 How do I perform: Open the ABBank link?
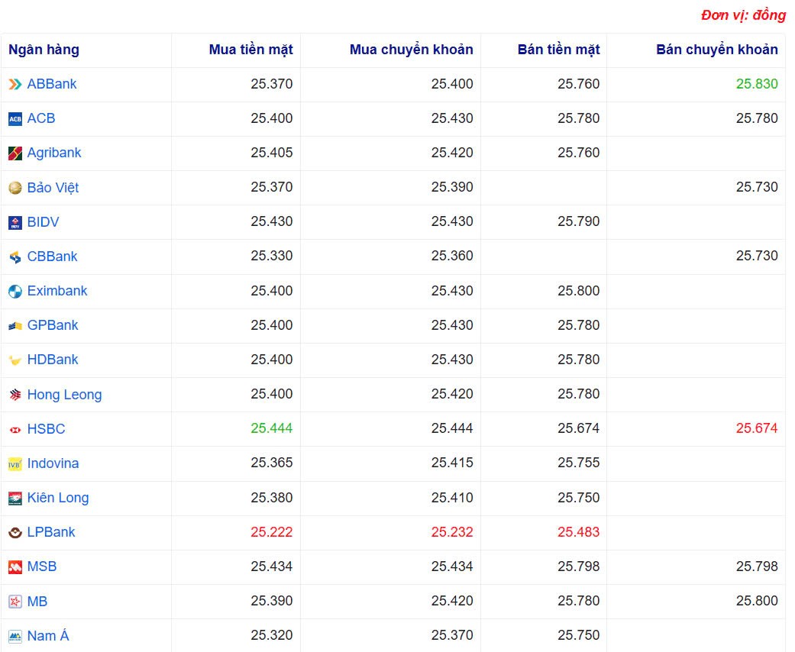pyautogui.click(x=50, y=84)
